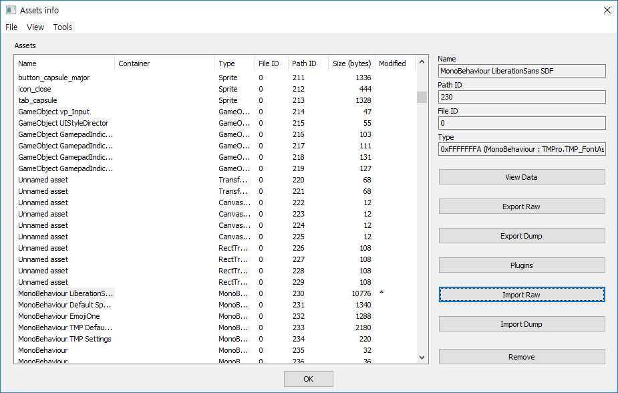Export Raw the selected asset

coord(521,206)
